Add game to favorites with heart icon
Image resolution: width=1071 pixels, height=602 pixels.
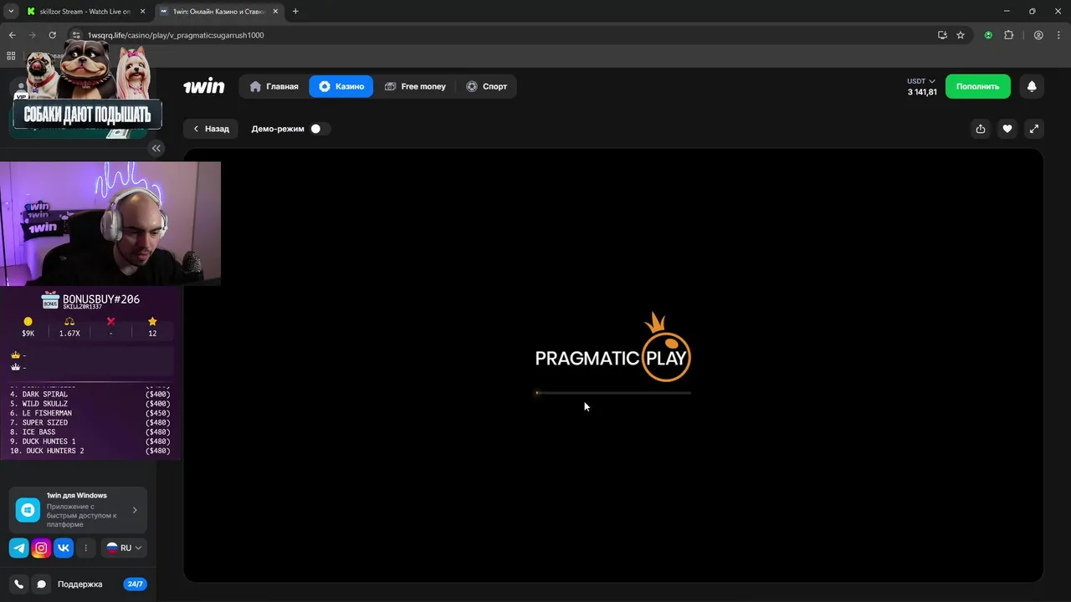[1007, 129]
